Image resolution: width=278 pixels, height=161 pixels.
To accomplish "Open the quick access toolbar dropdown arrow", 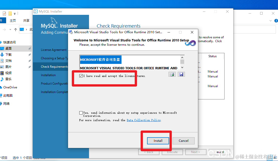I will [x=15, y=14].
